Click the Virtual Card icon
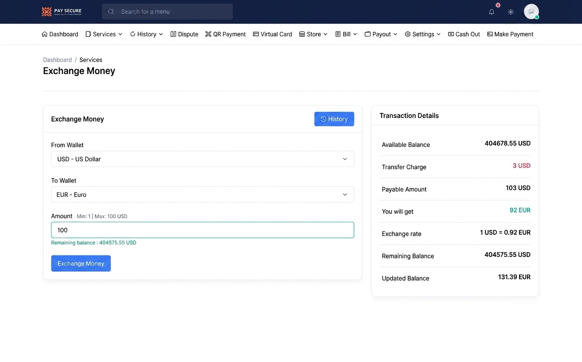This screenshot has width=582, height=362. click(x=256, y=34)
